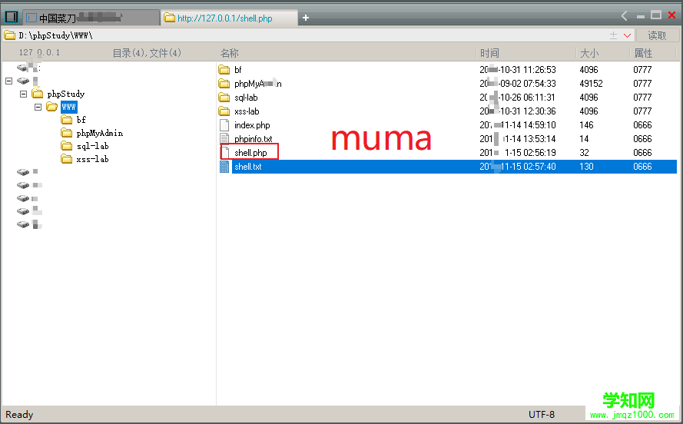683x424 pixels.
Task: Select sql-lab folder in file list
Action: point(246,98)
